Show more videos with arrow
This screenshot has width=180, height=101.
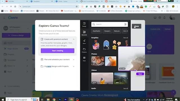pos(127,78)
